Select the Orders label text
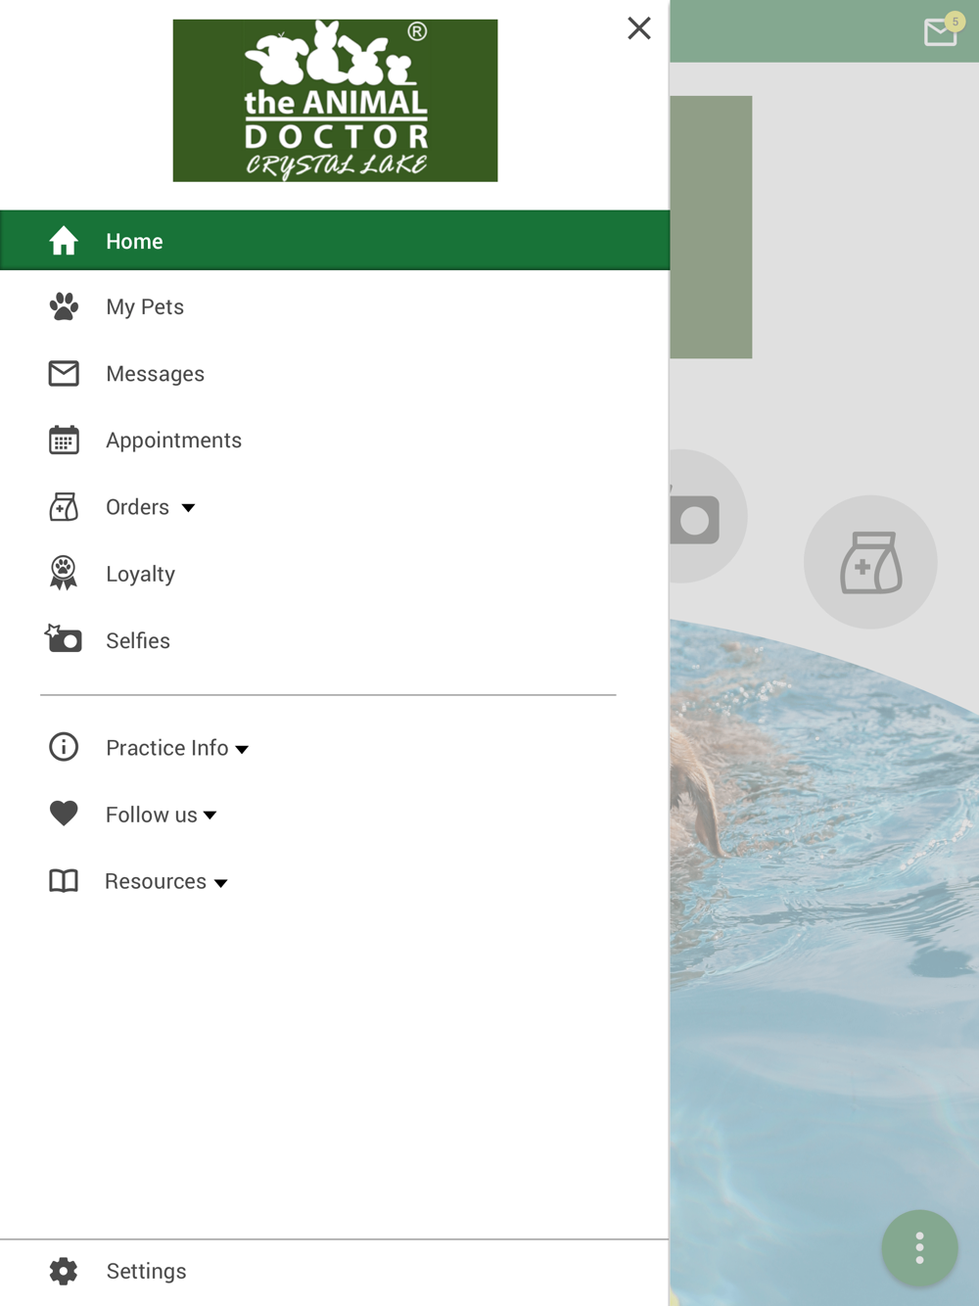 coord(137,507)
